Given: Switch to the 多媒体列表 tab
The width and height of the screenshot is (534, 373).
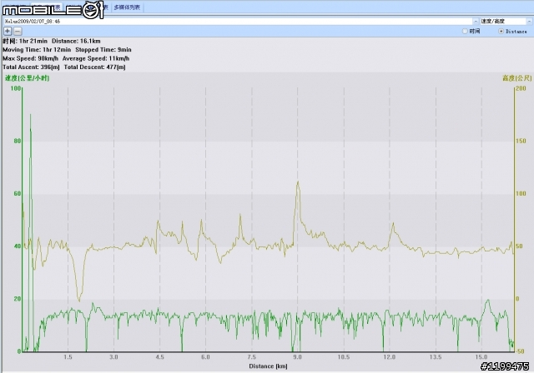Looking at the screenshot, I should click(127, 7).
